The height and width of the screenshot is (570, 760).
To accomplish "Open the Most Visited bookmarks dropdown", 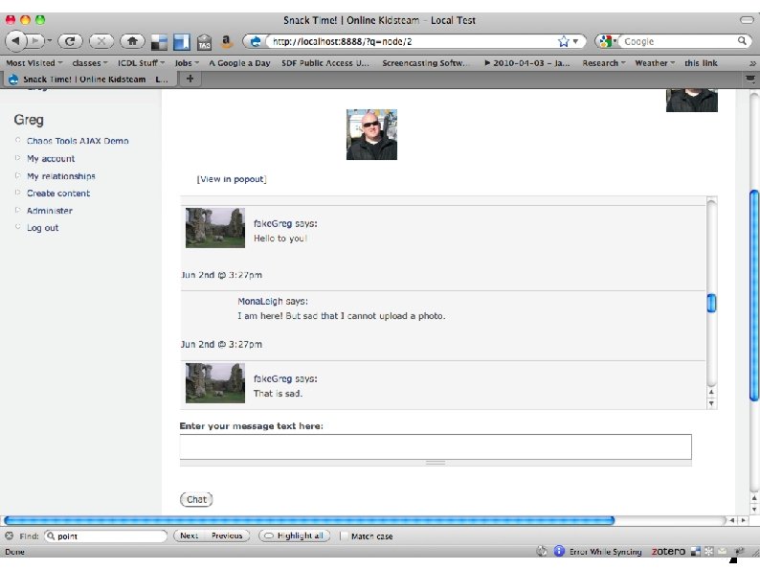I will coord(34,63).
